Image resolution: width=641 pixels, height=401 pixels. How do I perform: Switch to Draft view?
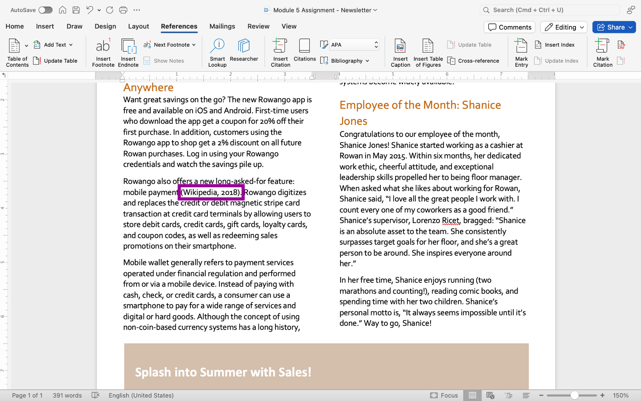coord(526,395)
